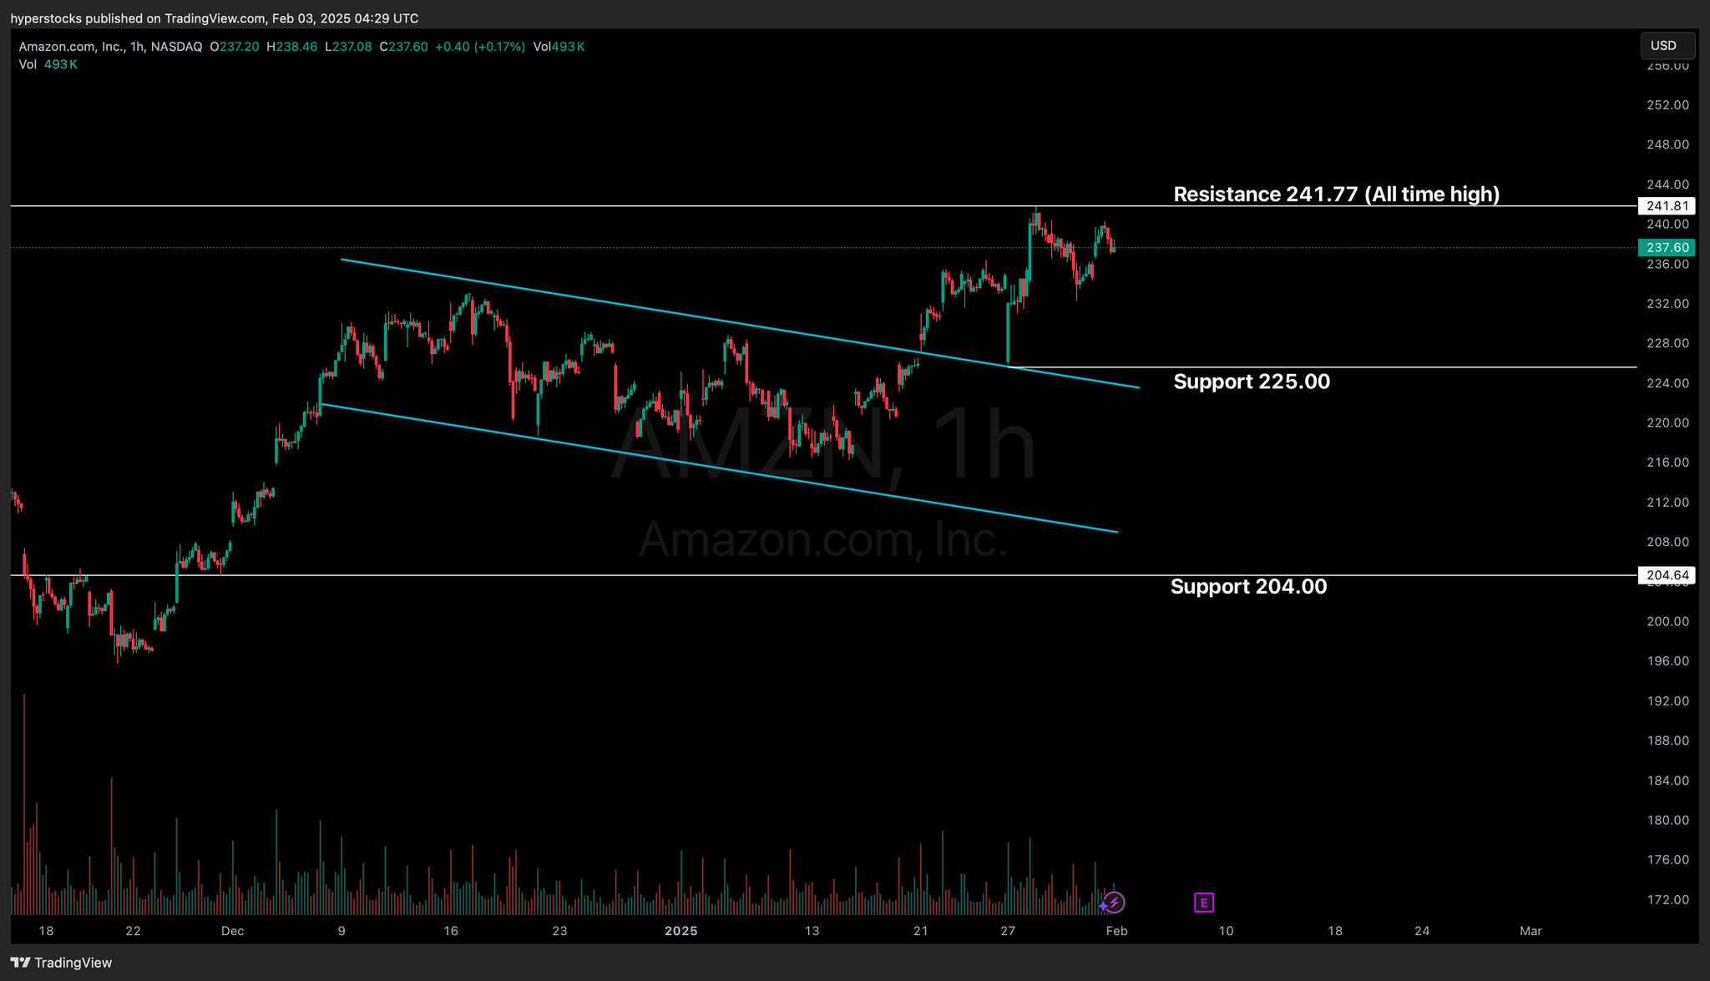Click the Vol 493 K indicator legend
Screen dimensions: 1710x981
click(48, 64)
